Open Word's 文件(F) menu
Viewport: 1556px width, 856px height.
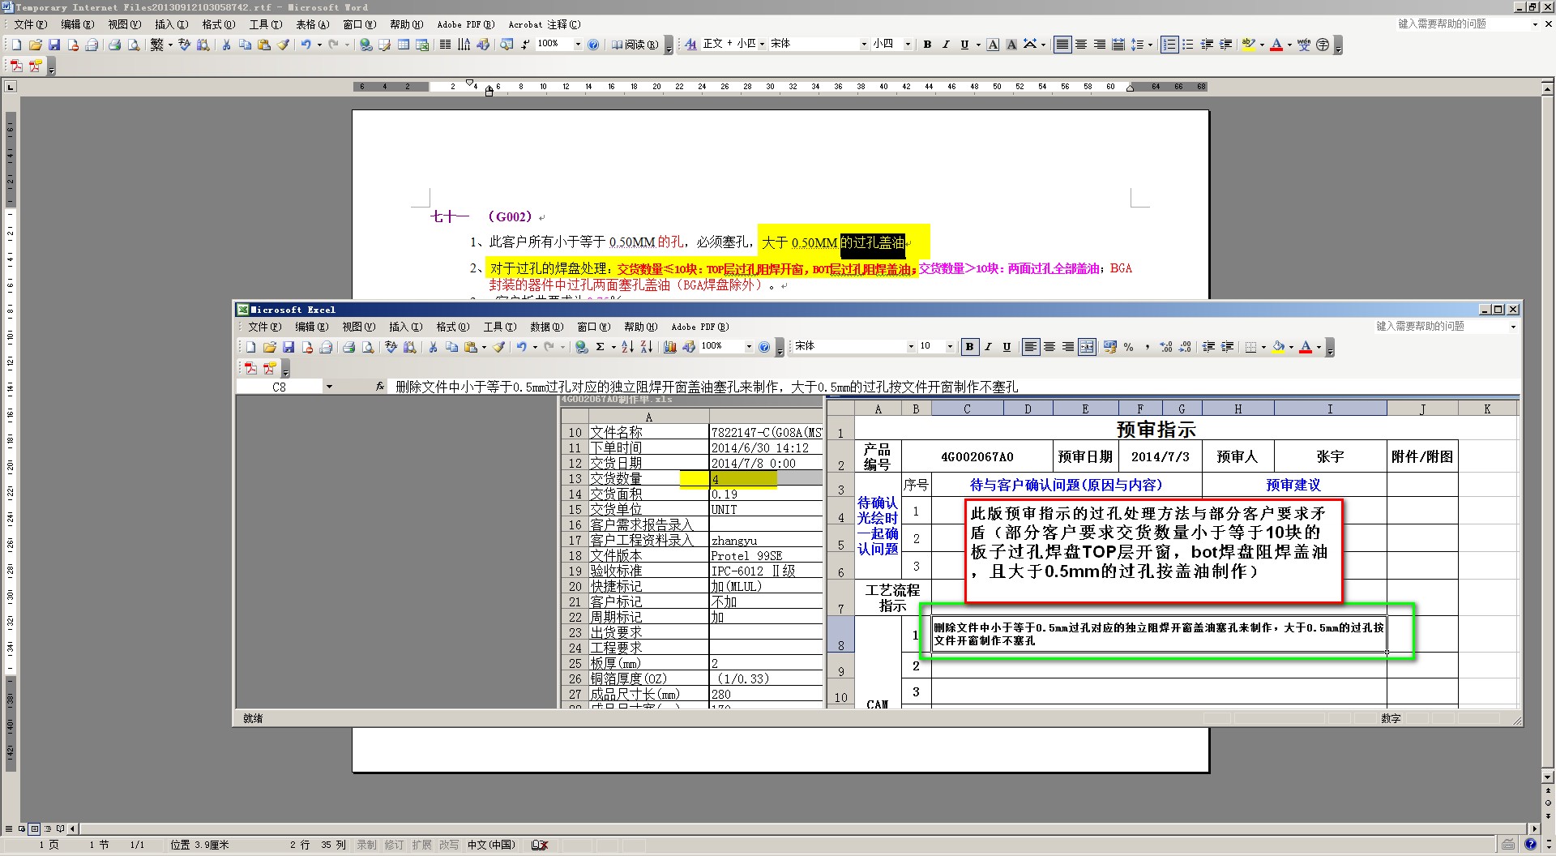[31, 24]
